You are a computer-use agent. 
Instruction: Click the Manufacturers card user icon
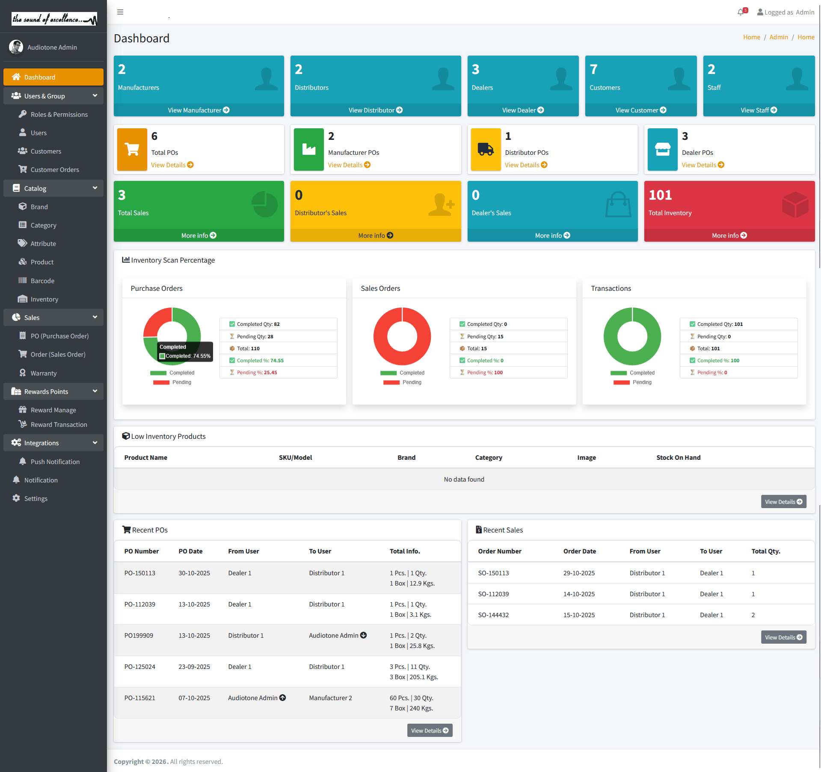click(266, 79)
